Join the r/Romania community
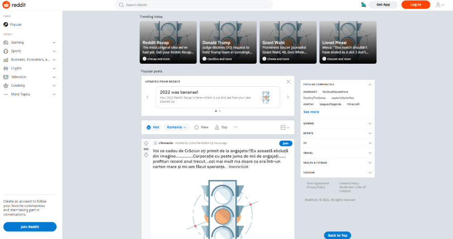 [285, 144]
